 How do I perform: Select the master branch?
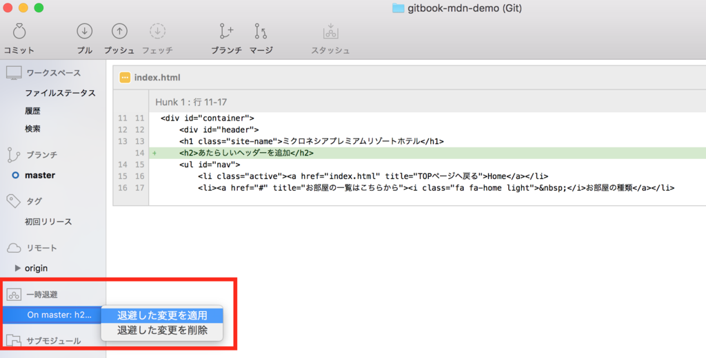click(x=40, y=176)
